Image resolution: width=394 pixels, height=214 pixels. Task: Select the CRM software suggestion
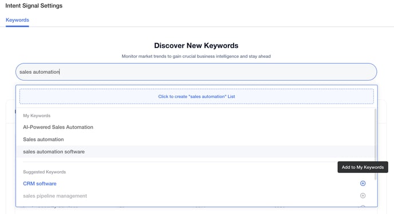40,184
